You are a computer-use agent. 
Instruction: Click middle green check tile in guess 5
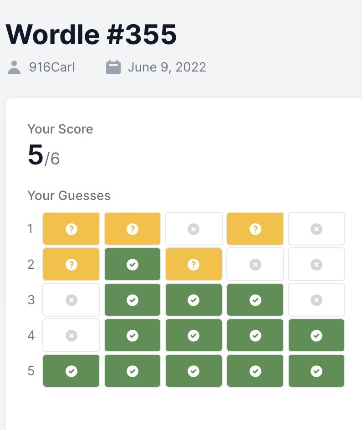coord(194,371)
